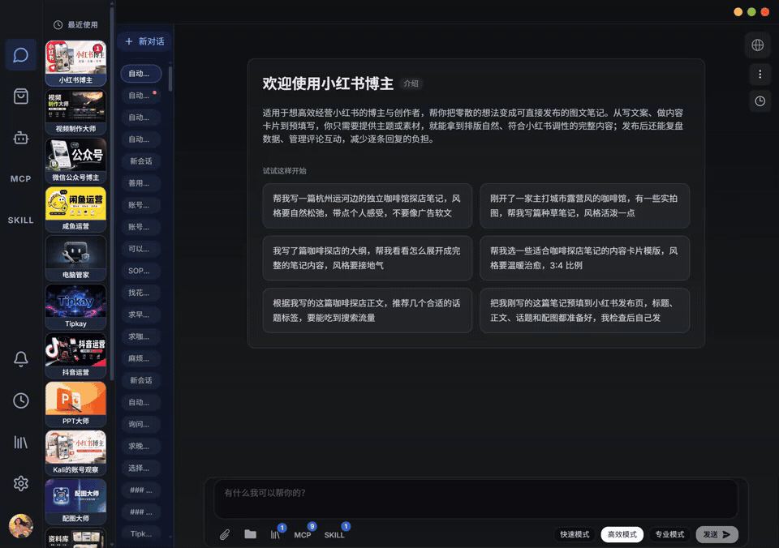This screenshot has width=779, height=548.
Task: Choose the 咖啡探店大纲 prompt suggestion
Action: (x=367, y=258)
